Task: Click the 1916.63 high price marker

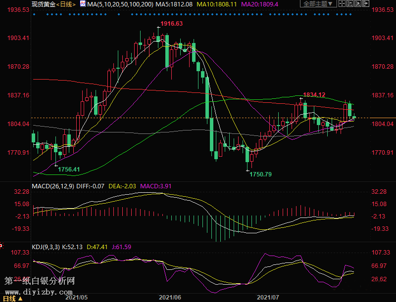Action: click(x=171, y=24)
